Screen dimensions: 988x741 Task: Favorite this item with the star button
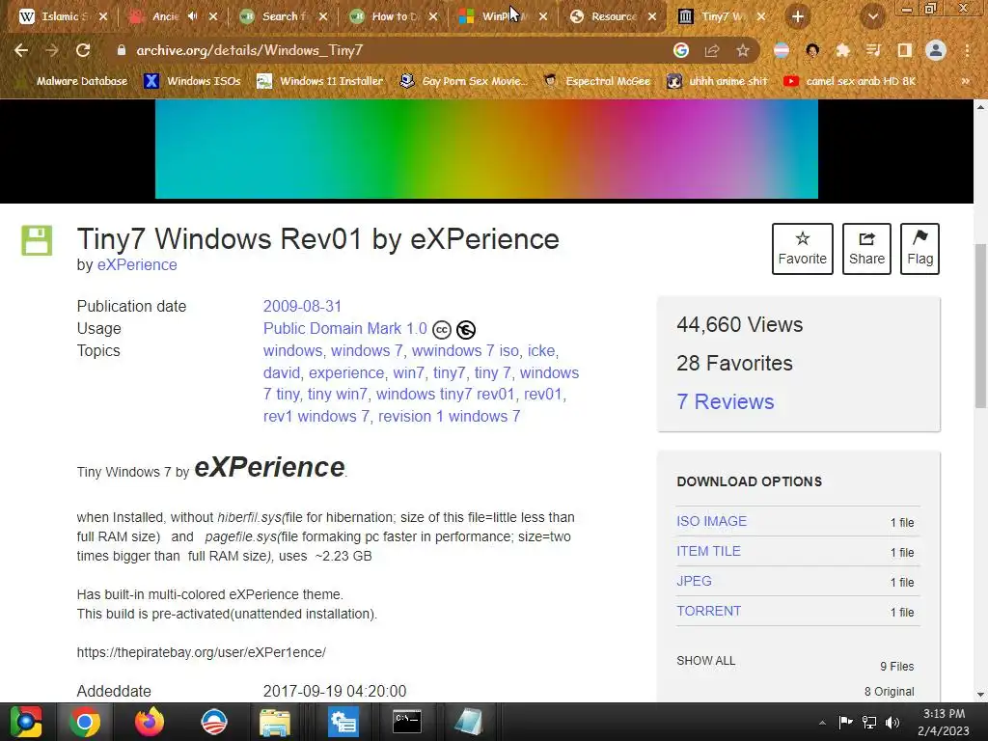(x=802, y=248)
